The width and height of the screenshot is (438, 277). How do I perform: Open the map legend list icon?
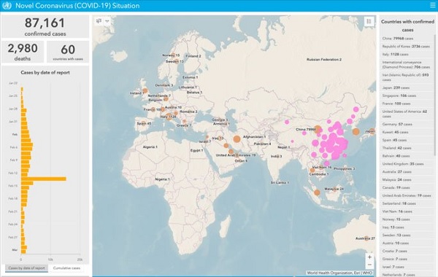point(369,21)
